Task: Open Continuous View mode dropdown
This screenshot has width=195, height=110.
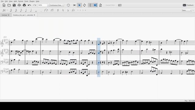Action: 57,5
